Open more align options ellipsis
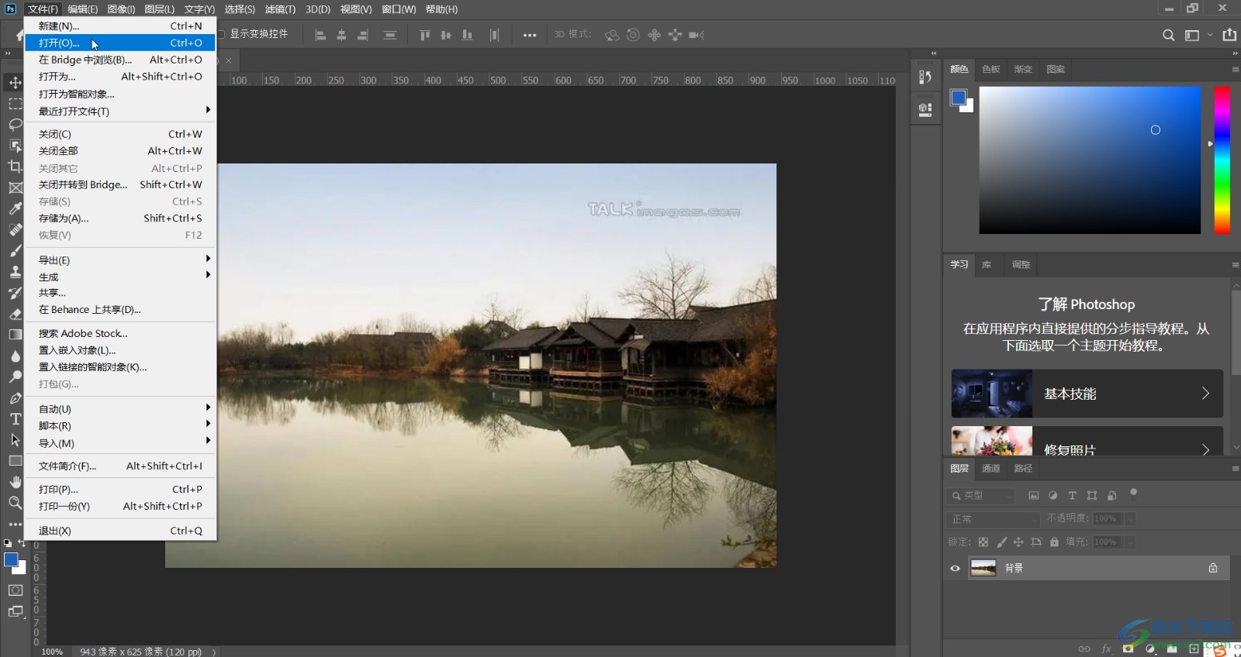The image size is (1241, 657). coord(530,35)
